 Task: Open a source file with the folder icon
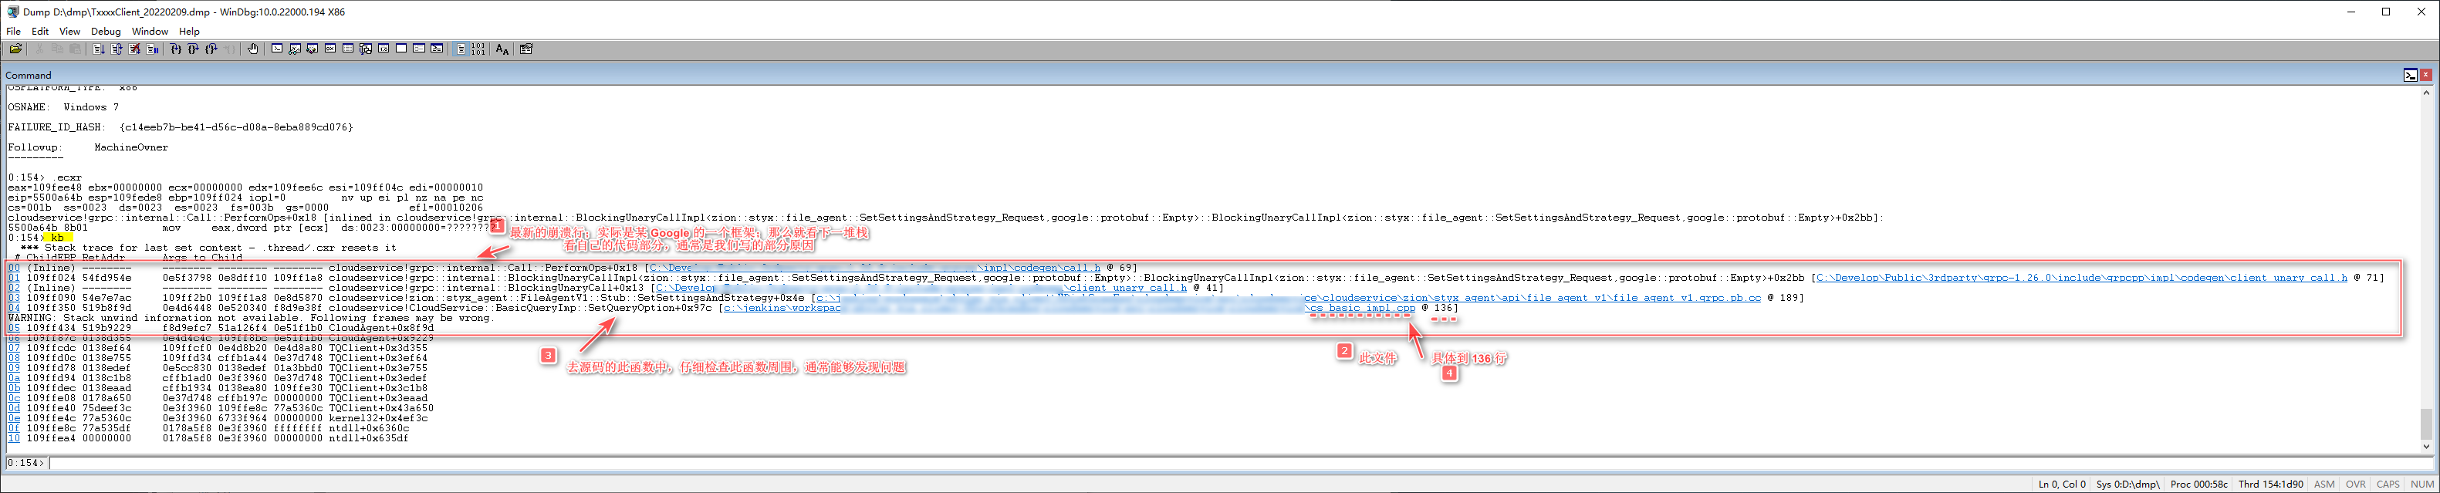click(x=15, y=49)
